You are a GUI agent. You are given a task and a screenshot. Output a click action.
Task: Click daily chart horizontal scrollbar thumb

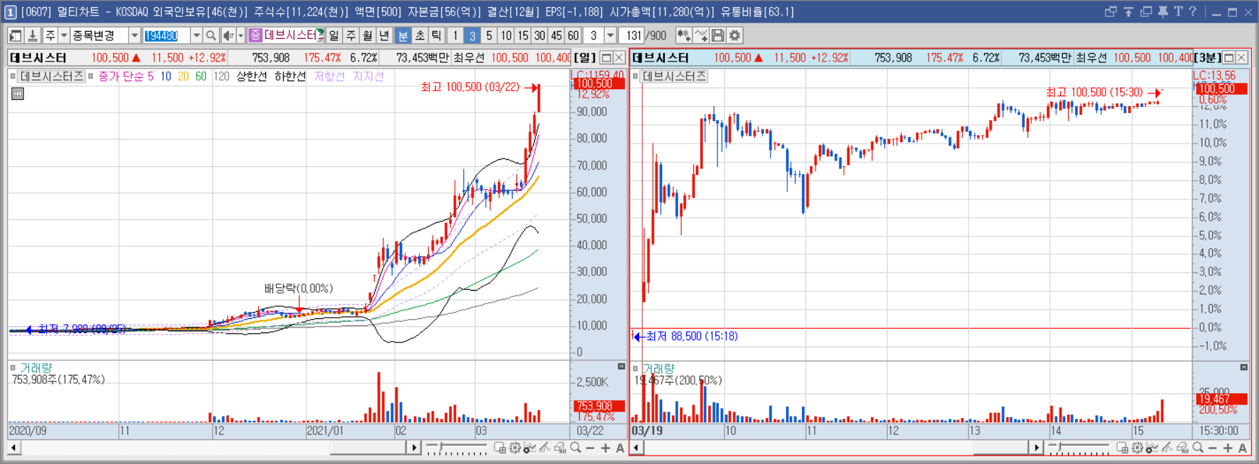[x=369, y=448]
